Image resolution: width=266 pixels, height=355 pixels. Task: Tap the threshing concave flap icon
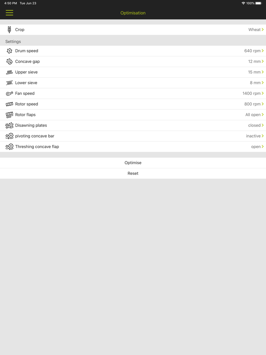coord(9,147)
